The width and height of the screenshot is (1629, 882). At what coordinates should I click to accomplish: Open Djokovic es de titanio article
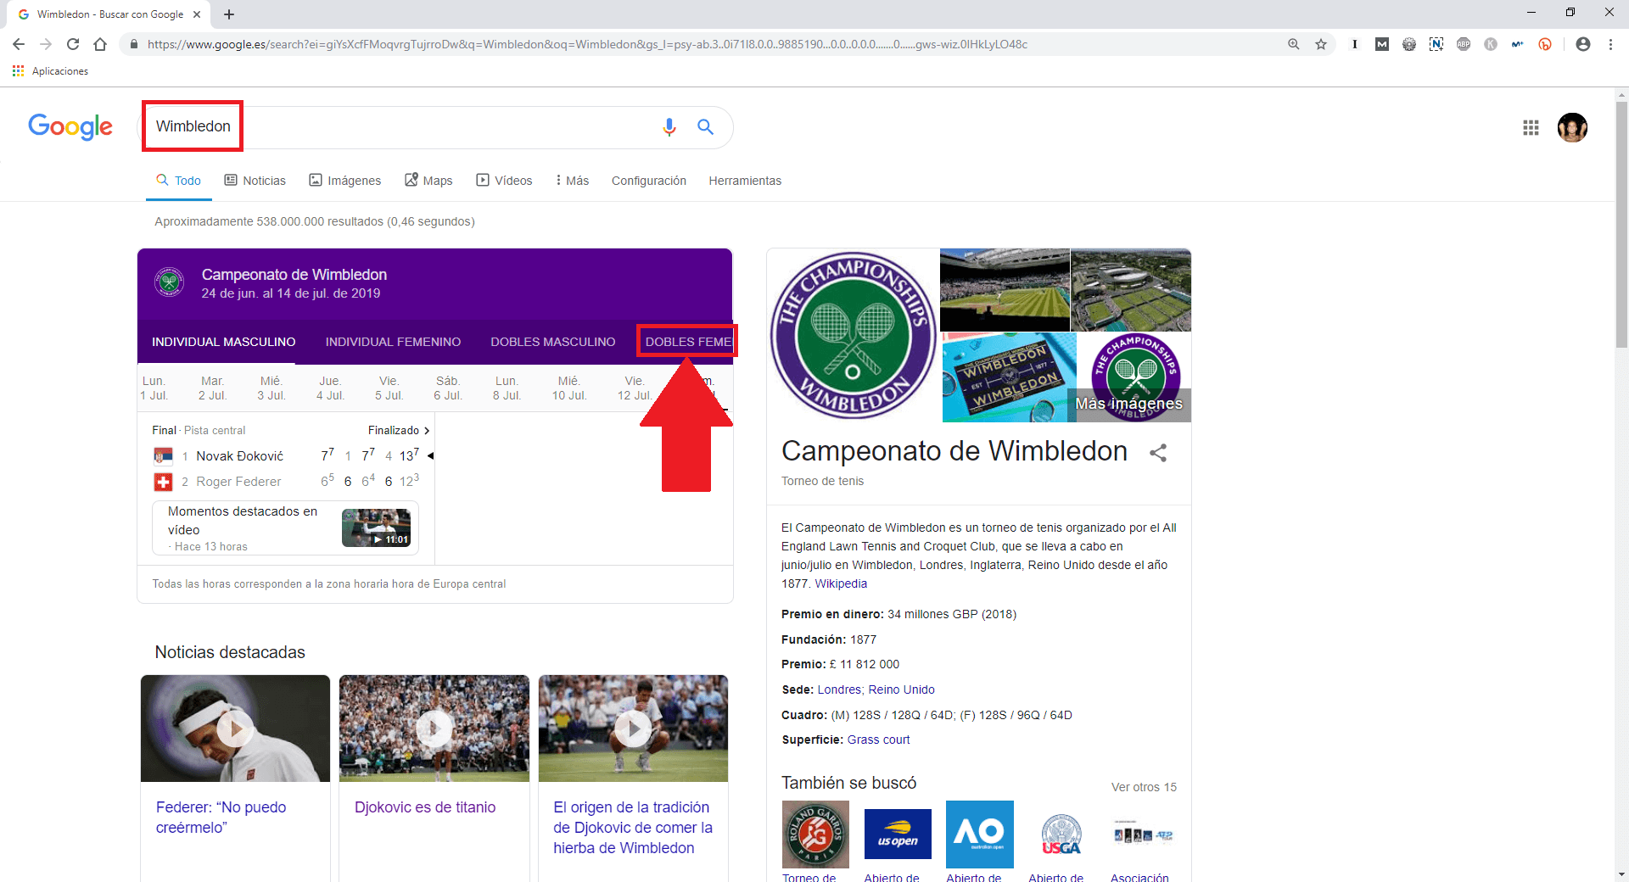click(x=425, y=807)
